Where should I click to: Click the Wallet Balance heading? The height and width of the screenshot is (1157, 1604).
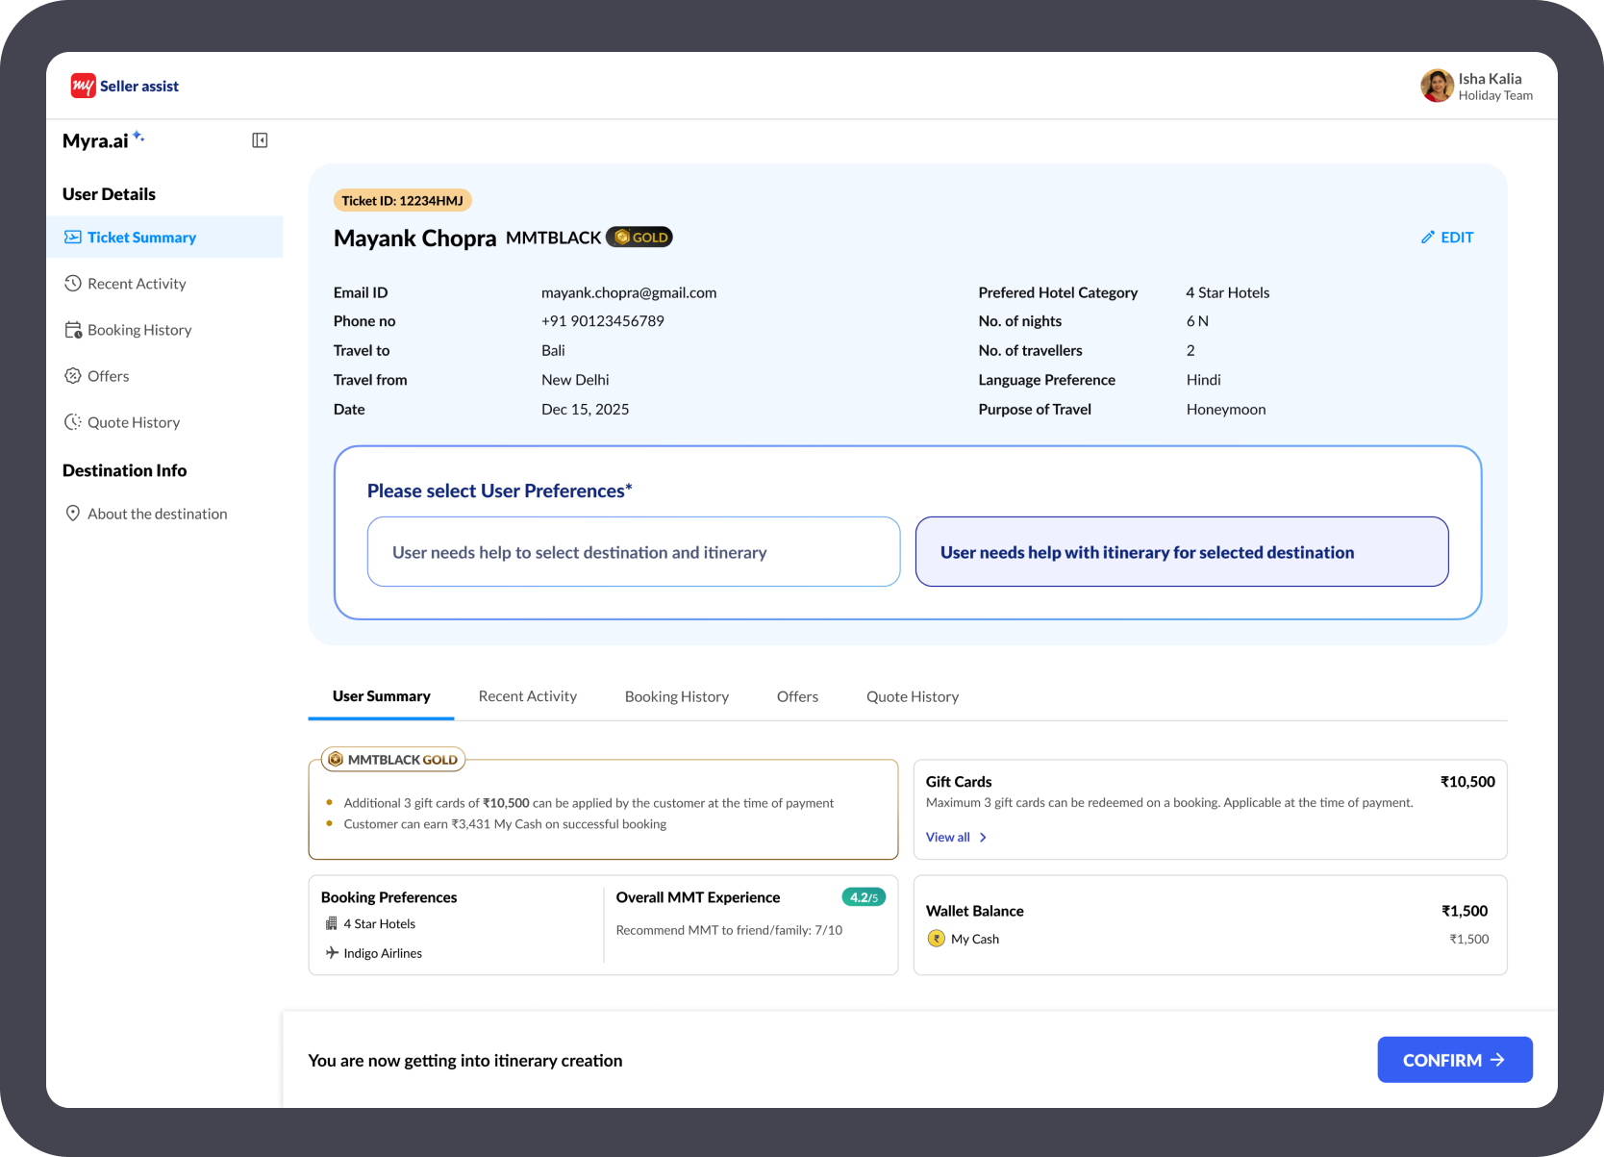pos(975,911)
